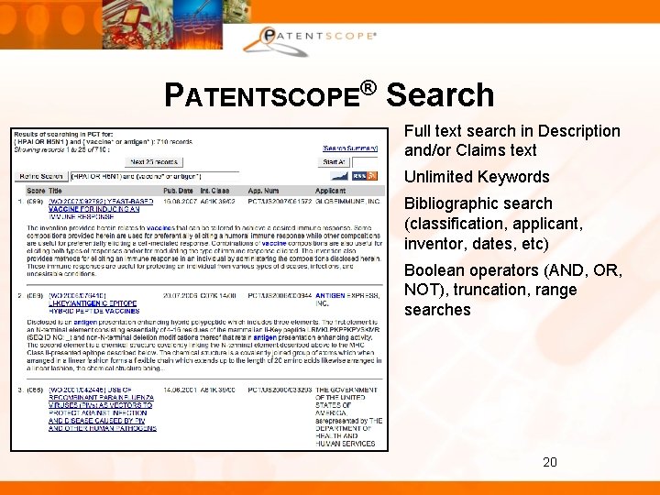Click the Refine Search button

tap(41, 176)
